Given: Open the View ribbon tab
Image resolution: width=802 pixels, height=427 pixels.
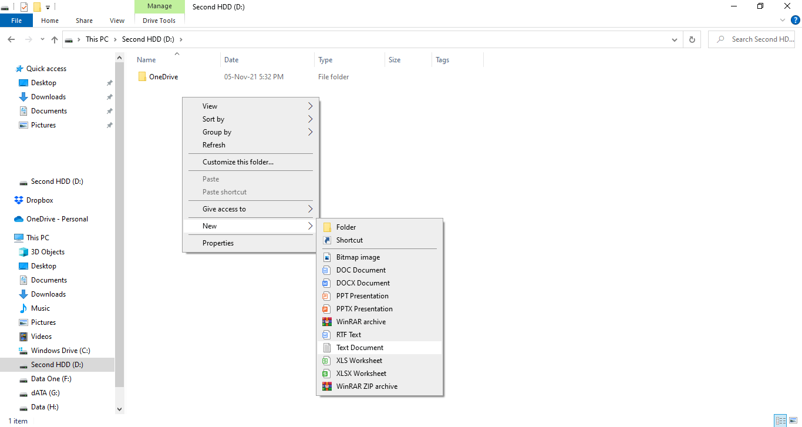Looking at the screenshot, I should coord(117,21).
